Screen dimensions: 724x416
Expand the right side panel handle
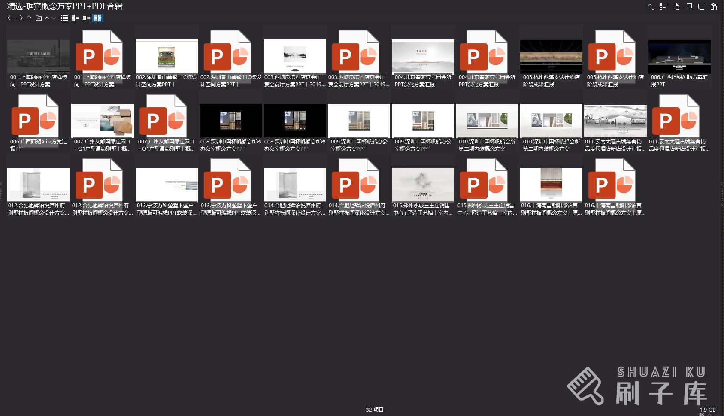tap(722, 184)
